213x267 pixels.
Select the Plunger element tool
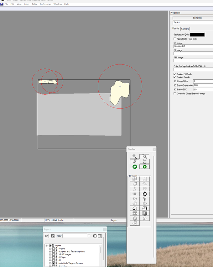point(135,189)
